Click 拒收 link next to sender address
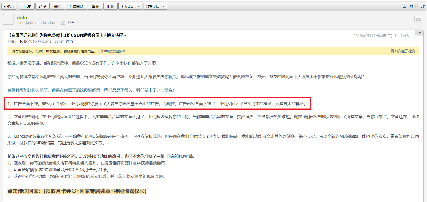Viewport: 427px width, 202px height. pyautogui.click(x=71, y=23)
